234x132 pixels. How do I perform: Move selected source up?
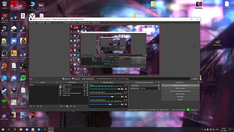(x=71, y=106)
